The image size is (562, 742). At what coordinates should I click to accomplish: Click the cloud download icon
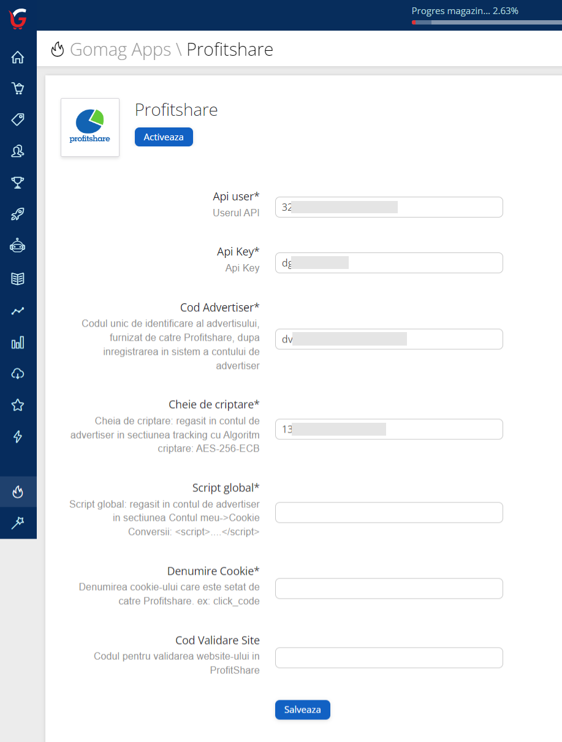coord(18,374)
